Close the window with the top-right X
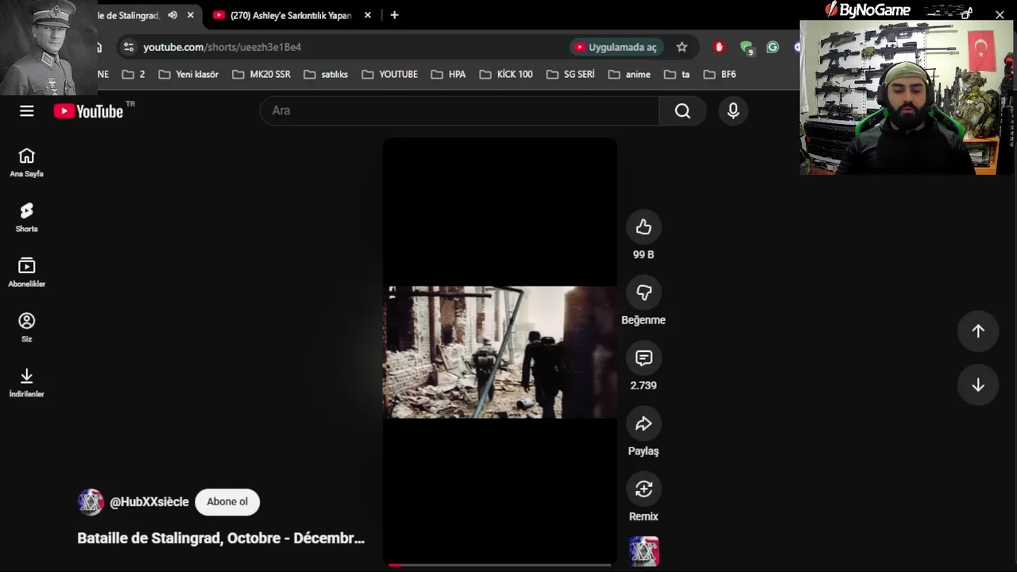The height and width of the screenshot is (572, 1017). [1000, 14]
